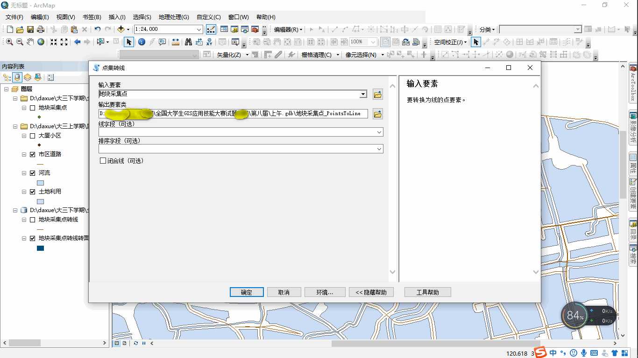The height and width of the screenshot is (358, 638).
Task: Enable the 地块采集点转线 layer checkbox
Action: click(32, 220)
